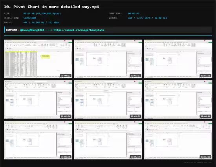Click the 'VIDEO:' label
The image size is (216, 167).
(113, 18)
